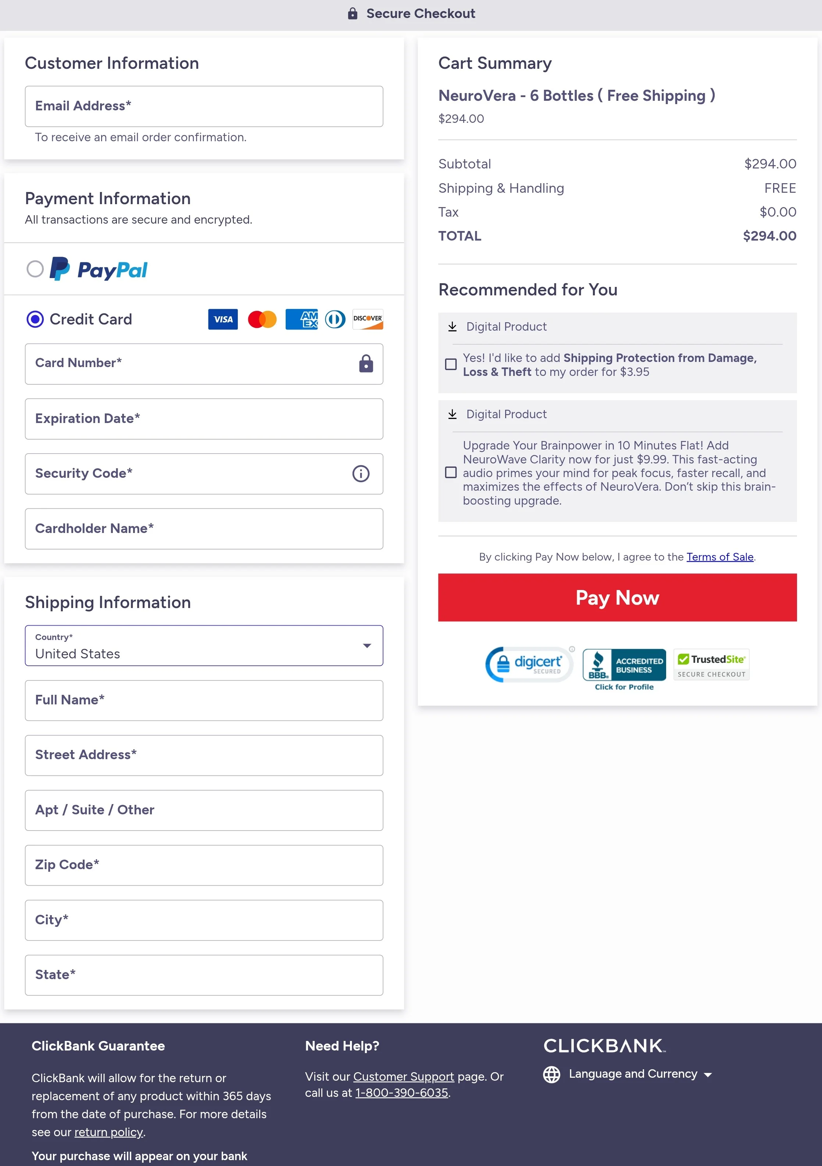This screenshot has height=1166, width=822.
Task: Click the Mastercard icon
Action: [x=262, y=319]
